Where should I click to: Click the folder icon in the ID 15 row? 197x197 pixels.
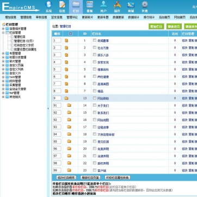(69, 113)
